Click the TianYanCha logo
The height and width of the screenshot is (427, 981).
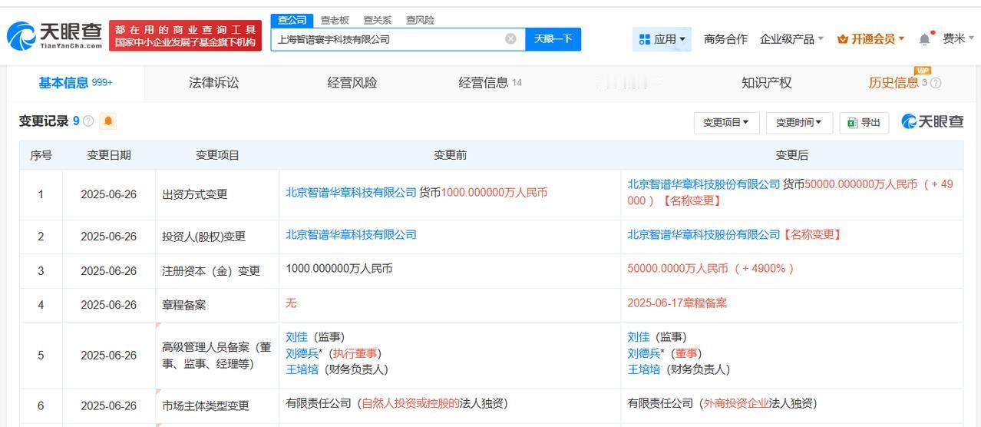(x=54, y=35)
